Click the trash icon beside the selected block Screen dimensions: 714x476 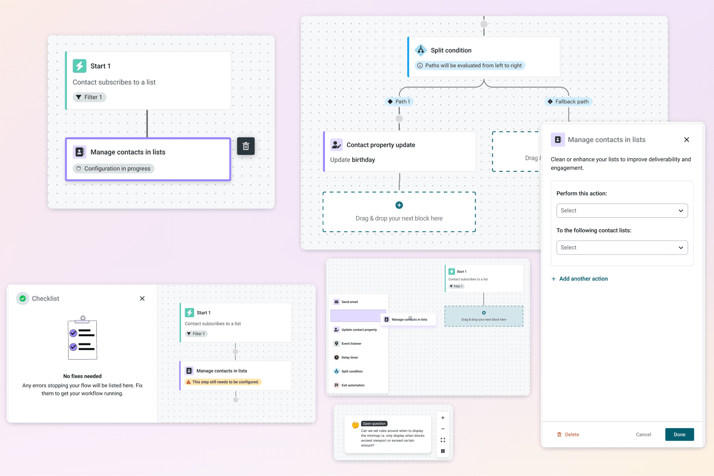click(246, 146)
